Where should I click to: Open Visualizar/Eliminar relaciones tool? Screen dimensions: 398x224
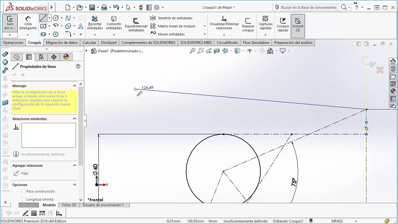(224, 23)
